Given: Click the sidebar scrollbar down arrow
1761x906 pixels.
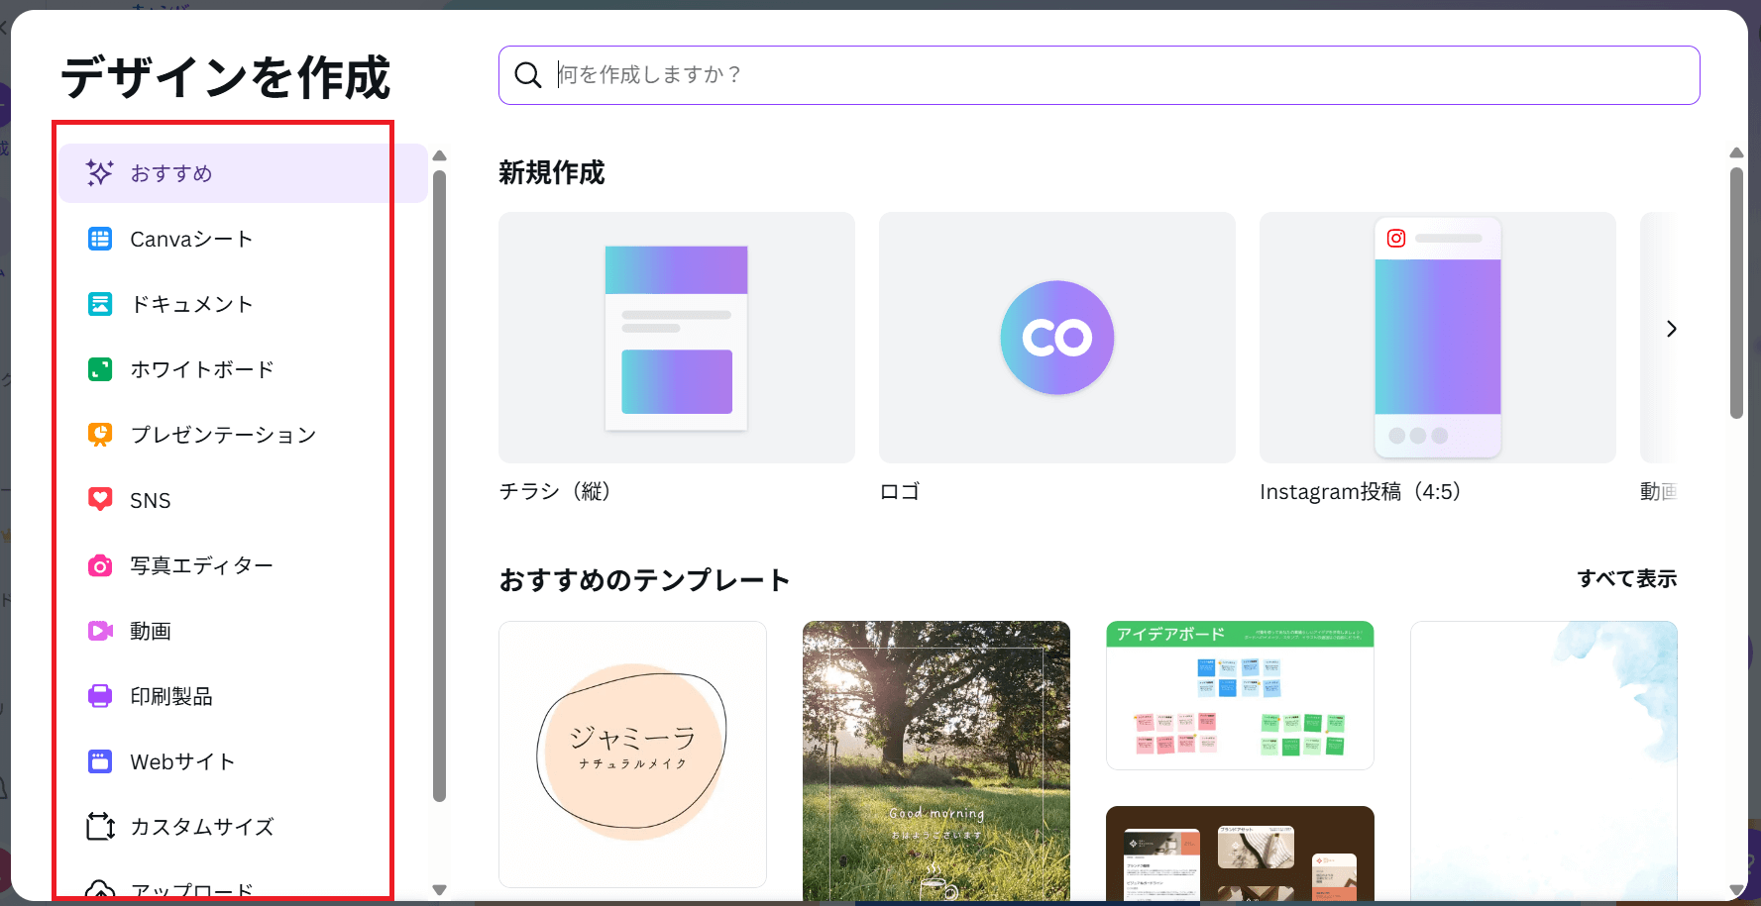Looking at the screenshot, I should (x=440, y=890).
